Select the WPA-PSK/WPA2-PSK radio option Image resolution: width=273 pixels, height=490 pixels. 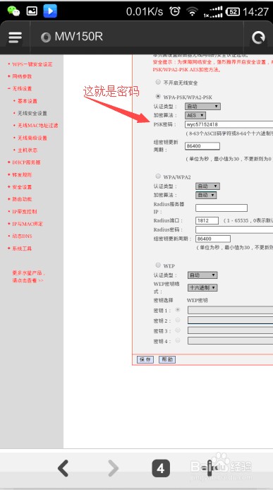[158, 96]
